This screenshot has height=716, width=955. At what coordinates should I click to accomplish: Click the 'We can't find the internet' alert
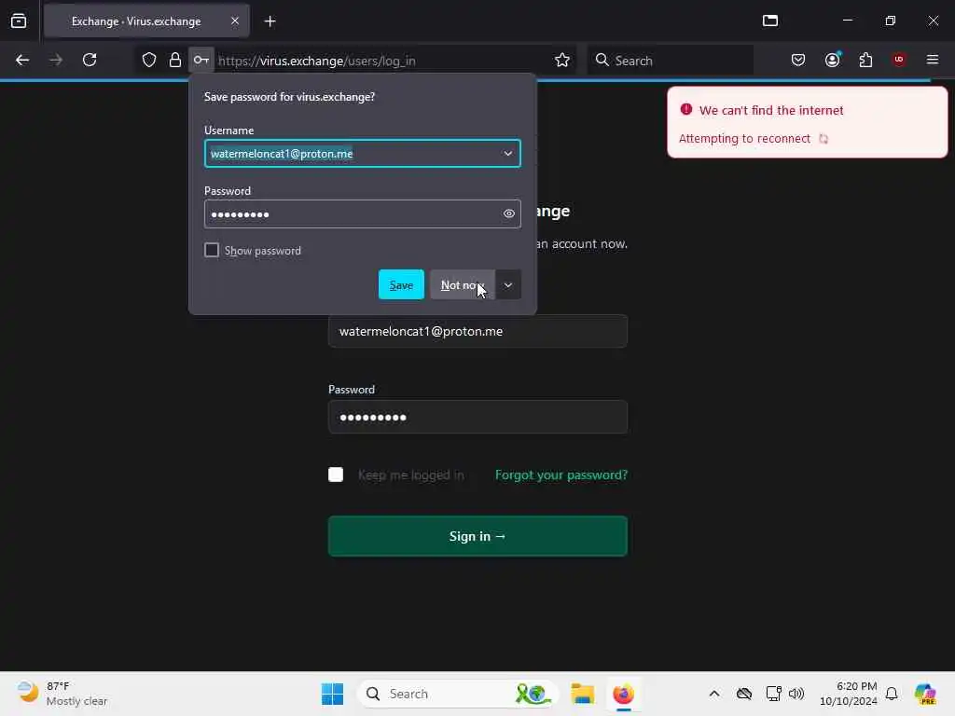807,122
